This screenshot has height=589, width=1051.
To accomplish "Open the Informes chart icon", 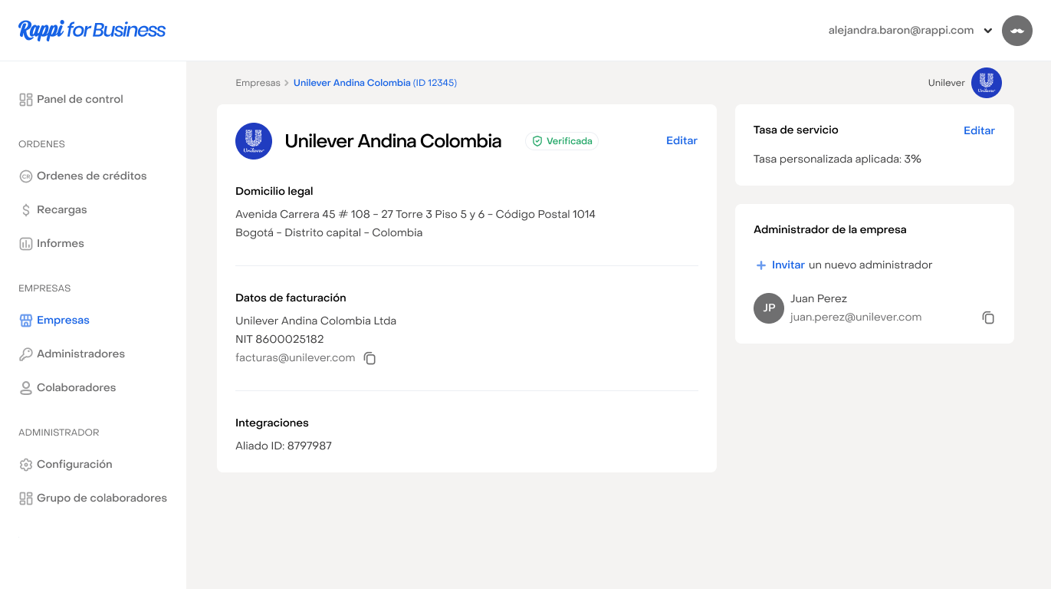I will (26, 244).
